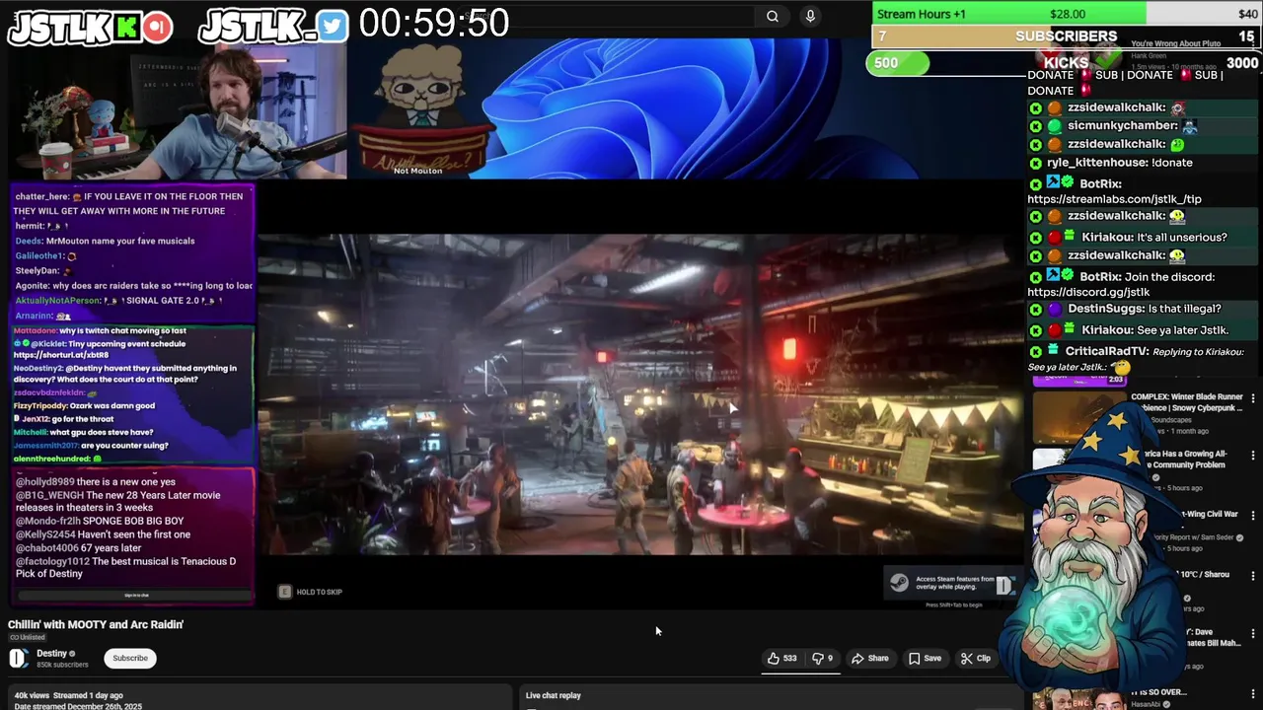Open the streamlabs.com/jstlk_/tip link in Kick chat
Screen dimensions: 1263x710
1114,199
